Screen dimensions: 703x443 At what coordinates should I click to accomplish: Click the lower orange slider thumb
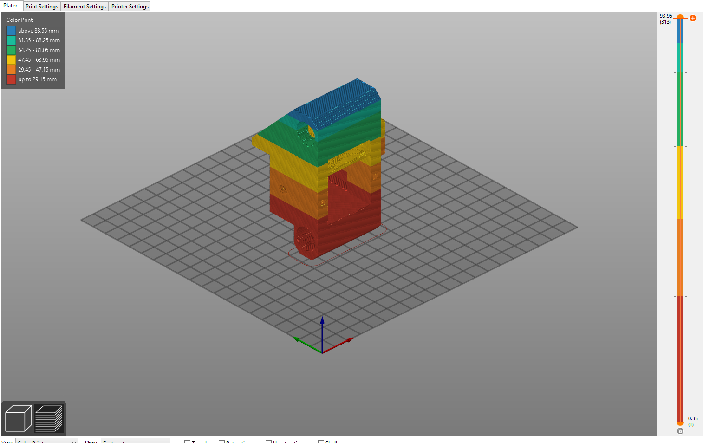pos(680,423)
